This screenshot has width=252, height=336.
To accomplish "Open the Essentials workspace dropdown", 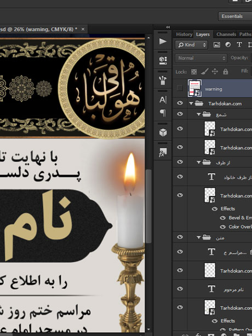I will point(235,16).
